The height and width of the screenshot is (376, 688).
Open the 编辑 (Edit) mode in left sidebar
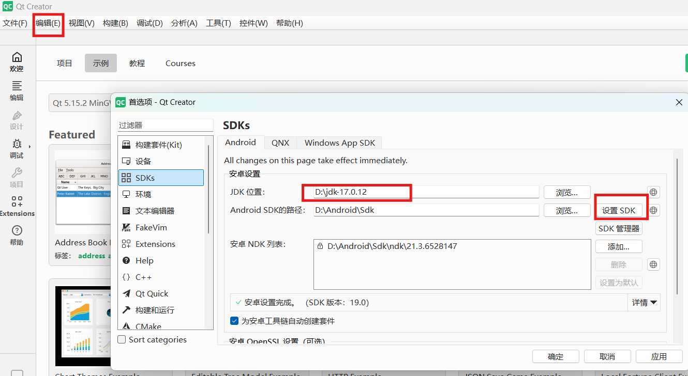(x=17, y=91)
